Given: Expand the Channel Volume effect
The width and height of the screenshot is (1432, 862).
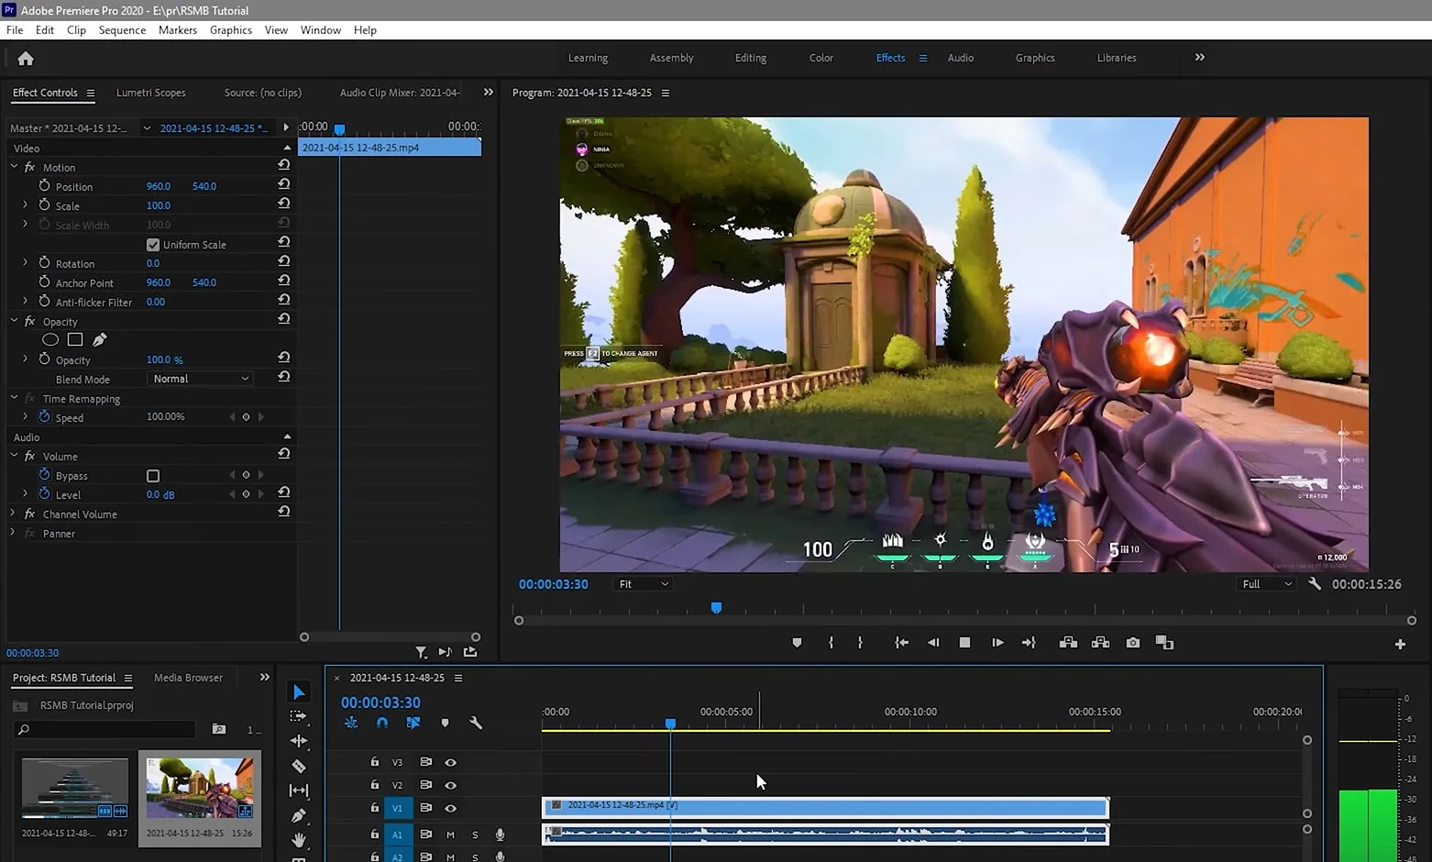Looking at the screenshot, I should point(13,514).
